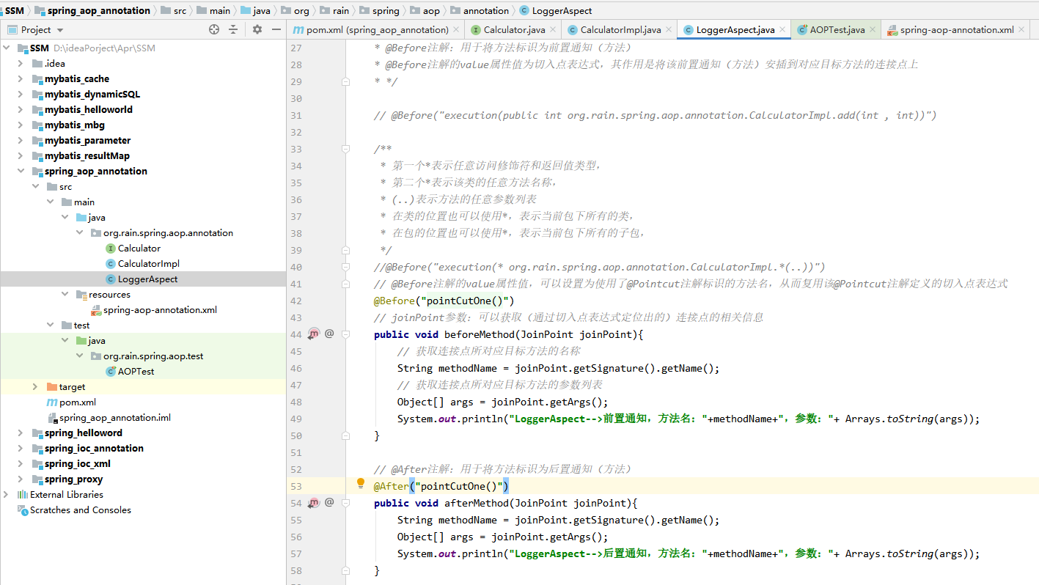Click on @Before("pointCutOne()") annotation text
This screenshot has height=585, width=1039.
click(444, 301)
